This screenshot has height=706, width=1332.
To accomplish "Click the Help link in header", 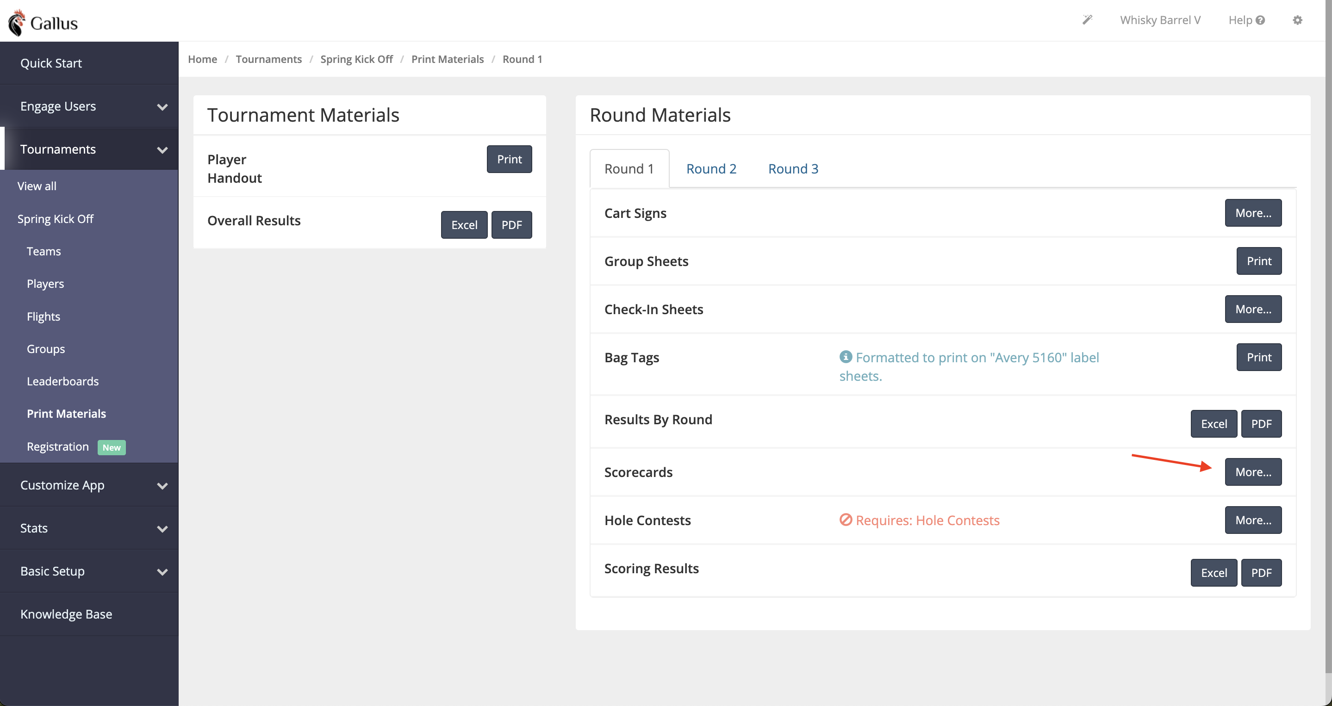I will coord(1240,20).
